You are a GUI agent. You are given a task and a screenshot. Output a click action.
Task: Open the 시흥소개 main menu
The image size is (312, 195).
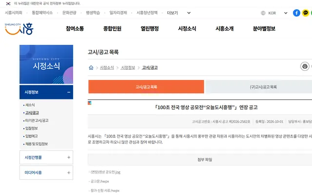pyautogui.click(x=224, y=29)
